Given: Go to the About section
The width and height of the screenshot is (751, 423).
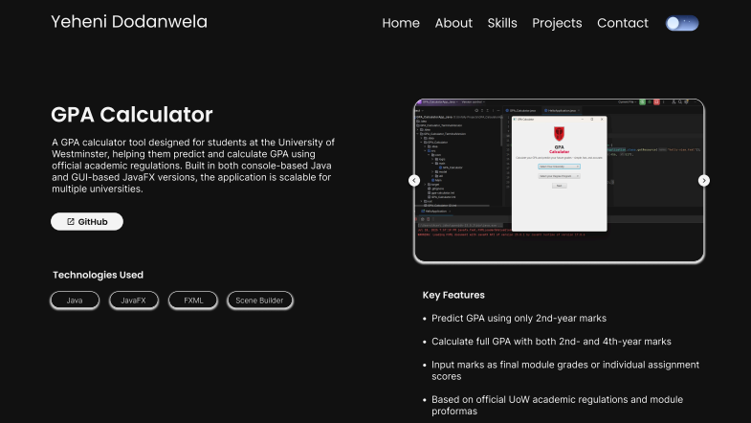Looking at the screenshot, I should [x=453, y=23].
